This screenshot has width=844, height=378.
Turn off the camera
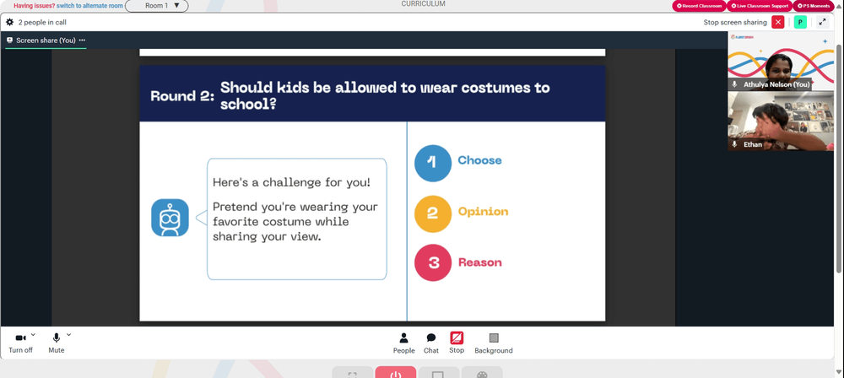click(x=20, y=343)
